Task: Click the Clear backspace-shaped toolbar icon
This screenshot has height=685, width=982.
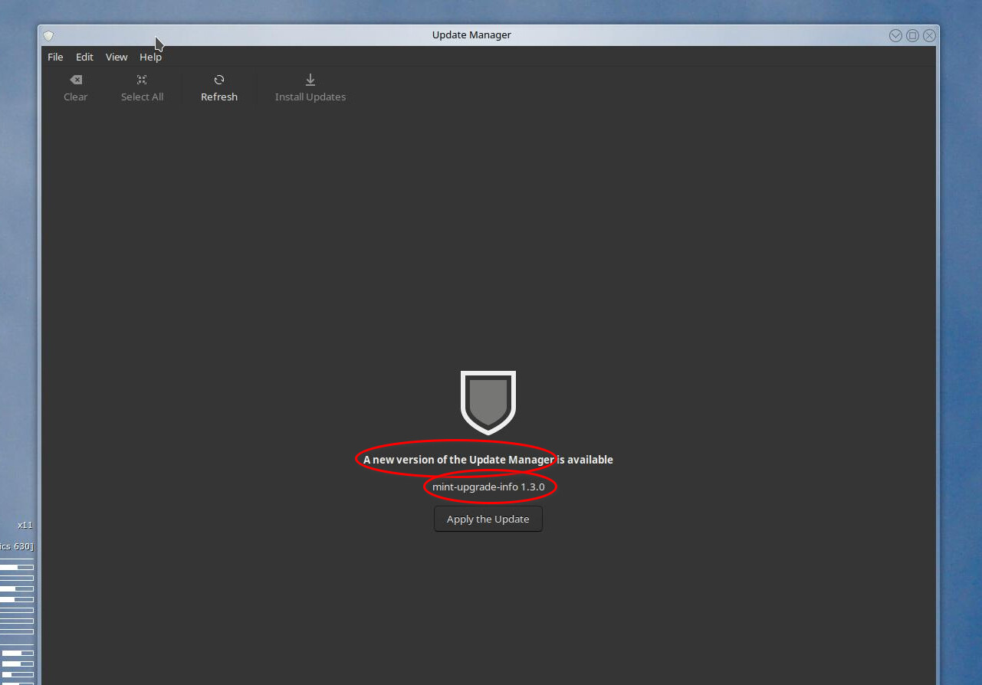Action: tap(76, 80)
